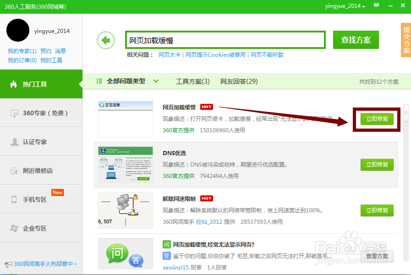
Task: Click the 问 question icon in the answer row
Action: [x=166, y=244]
